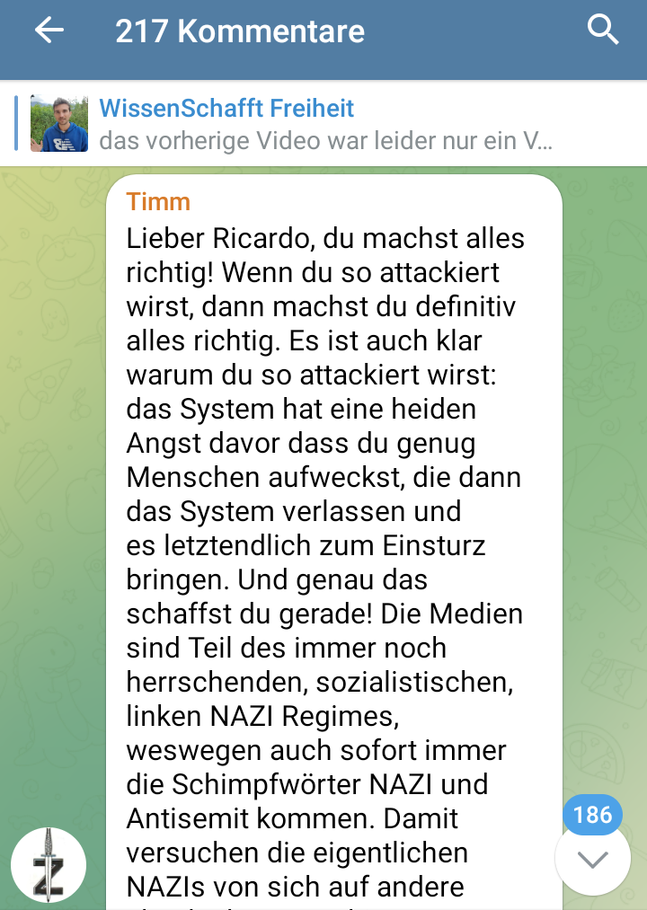The width and height of the screenshot is (647, 910).
Task: Go back using the arrow icon
Action: [x=49, y=31]
